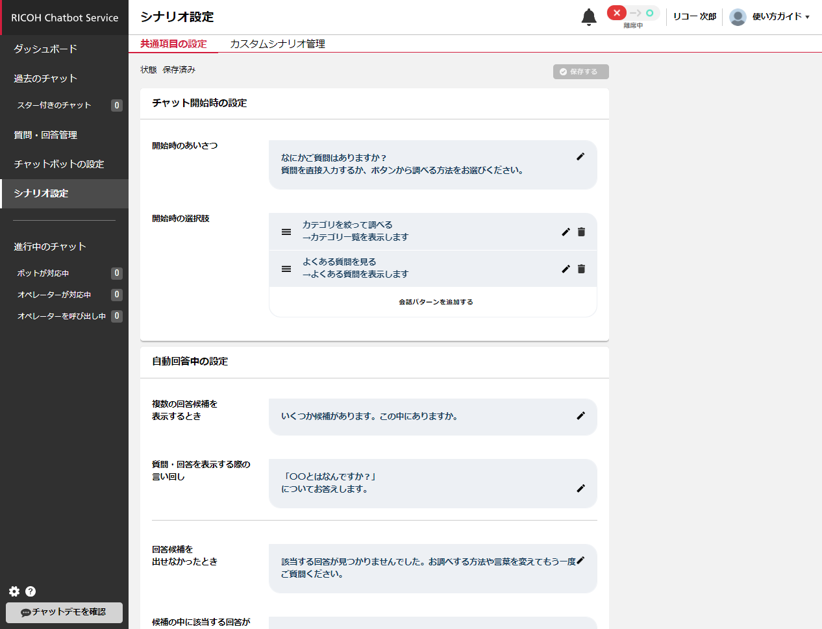Viewport: 822px width, 629px height.
Task: Click 会話パターンを追加する button
Action: click(x=436, y=302)
